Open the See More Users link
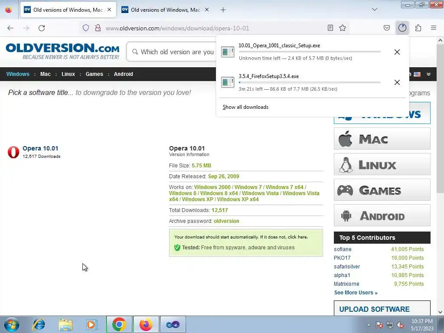The height and width of the screenshot is (333, 444). pyautogui.click(x=356, y=293)
